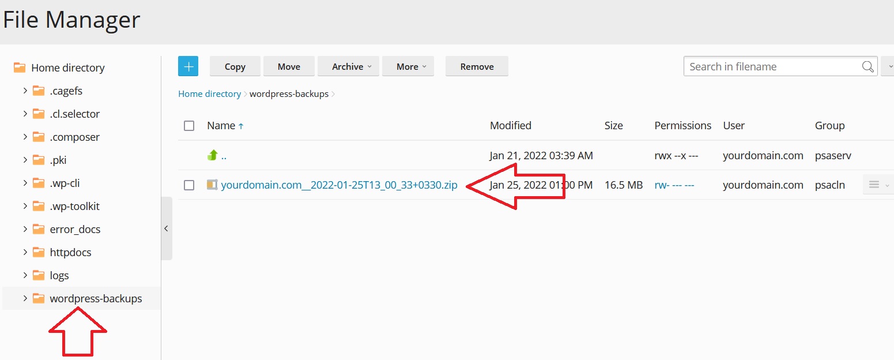
Task: Open the row actions hamburger menu
Action: pyautogui.click(x=876, y=185)
